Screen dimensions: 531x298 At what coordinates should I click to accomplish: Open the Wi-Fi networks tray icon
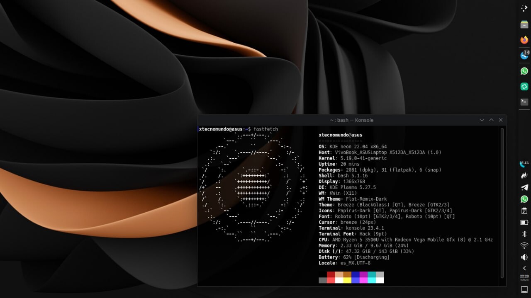[524, 245]
